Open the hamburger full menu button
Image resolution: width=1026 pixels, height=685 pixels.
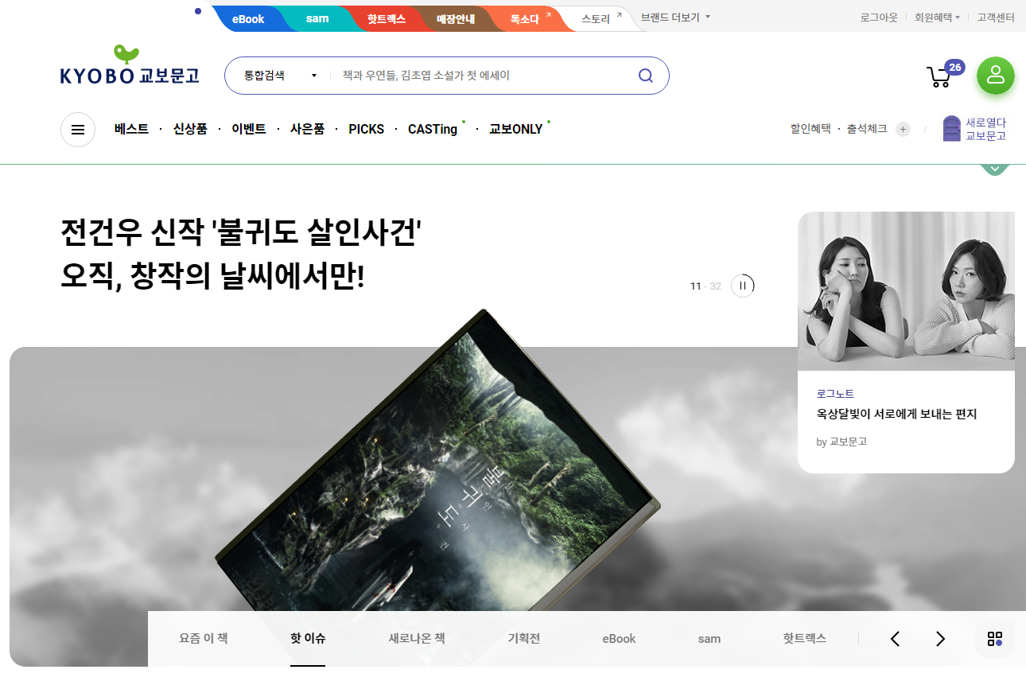coord(78,130)
